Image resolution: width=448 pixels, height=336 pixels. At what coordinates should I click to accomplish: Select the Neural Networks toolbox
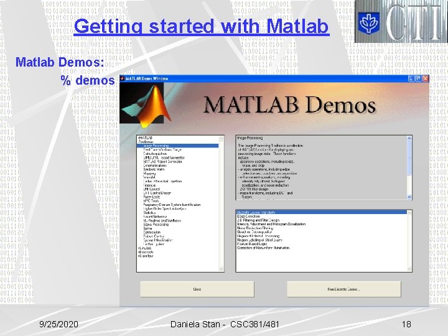pos(155,217)
